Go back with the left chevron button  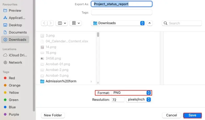pos(44,23)
